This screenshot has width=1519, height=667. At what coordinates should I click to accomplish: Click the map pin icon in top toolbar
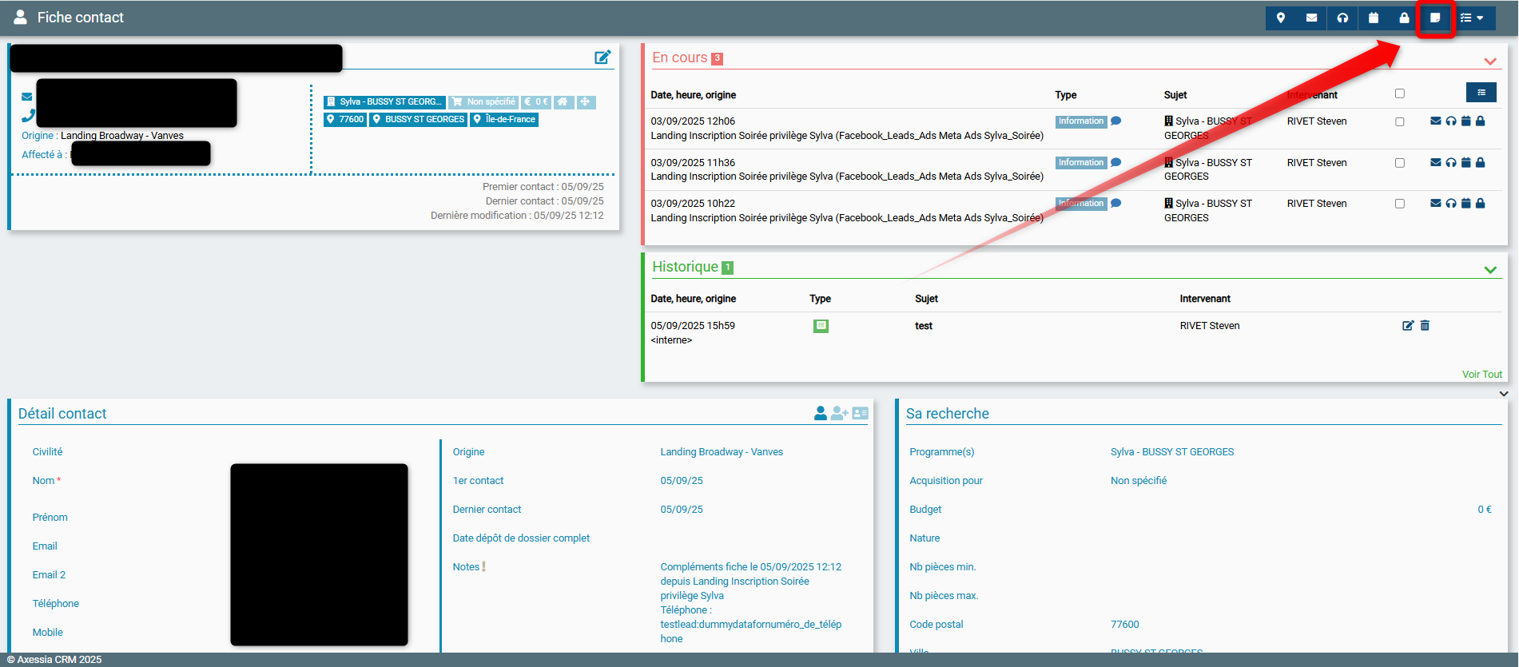[1281, 18]
